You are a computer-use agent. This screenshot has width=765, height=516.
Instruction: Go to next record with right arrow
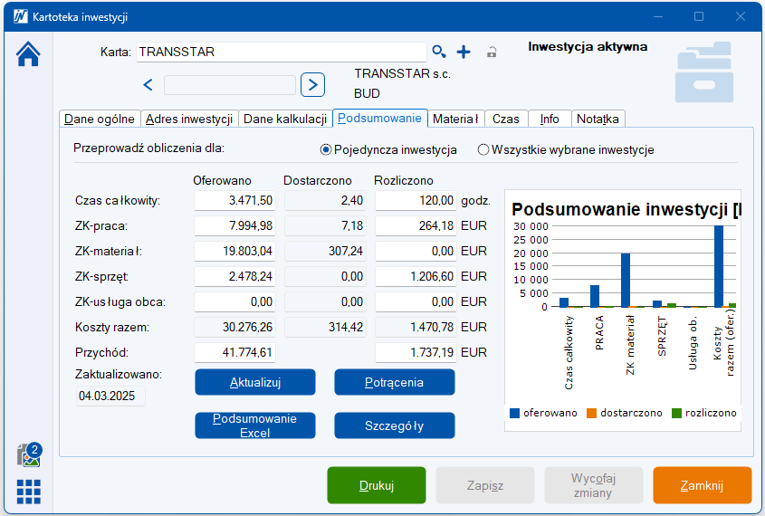(x=312, y=85)
